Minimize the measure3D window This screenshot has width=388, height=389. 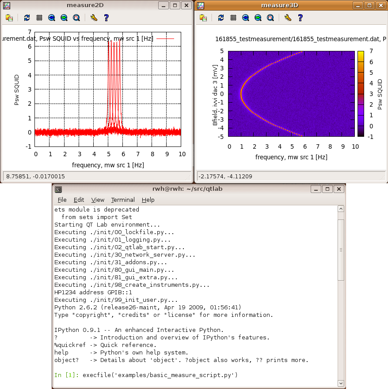point(358,5)
